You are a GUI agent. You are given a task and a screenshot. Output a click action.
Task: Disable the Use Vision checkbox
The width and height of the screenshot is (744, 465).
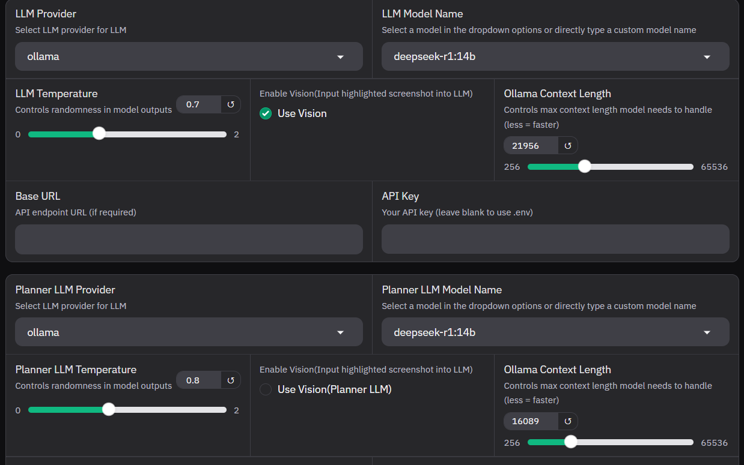(266, 113)
